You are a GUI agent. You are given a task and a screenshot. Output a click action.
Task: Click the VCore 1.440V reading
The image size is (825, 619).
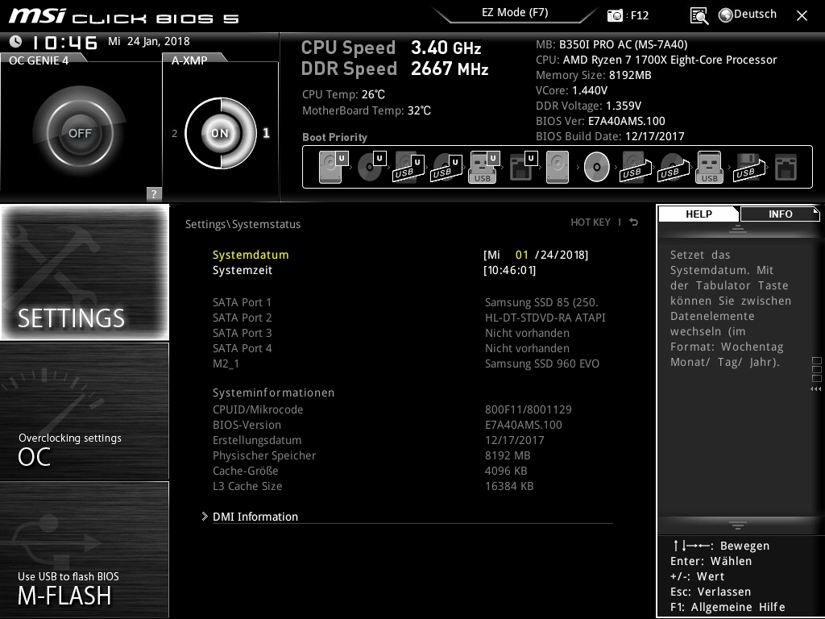coord(571,90)
